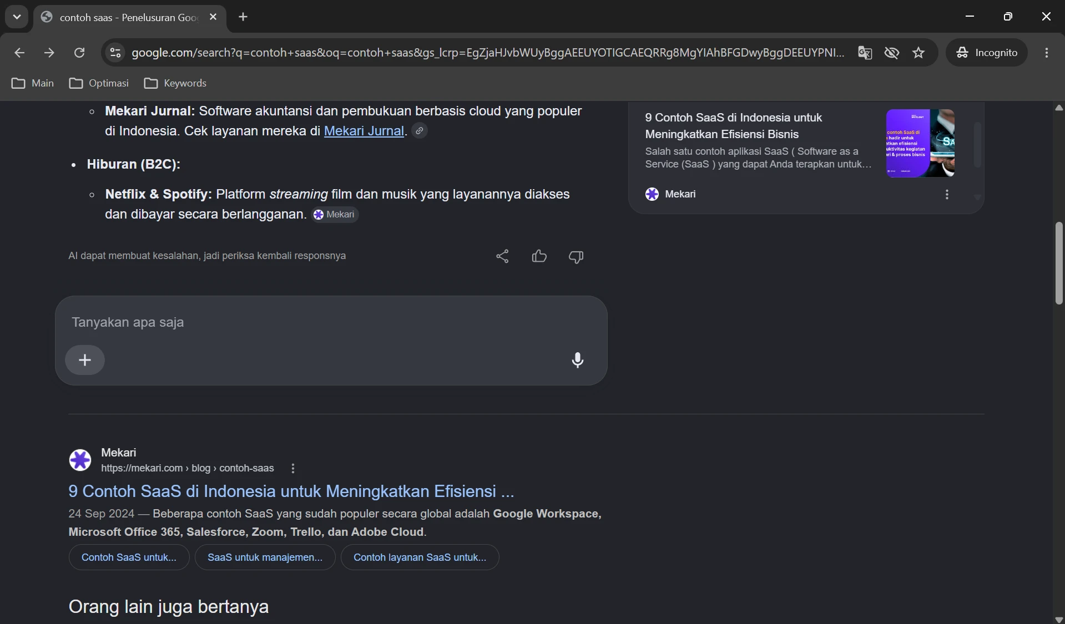Open more options on Mekari source card
This screenshot has width=1065, height=624.
pyautogui.click(x=947, y=194)
